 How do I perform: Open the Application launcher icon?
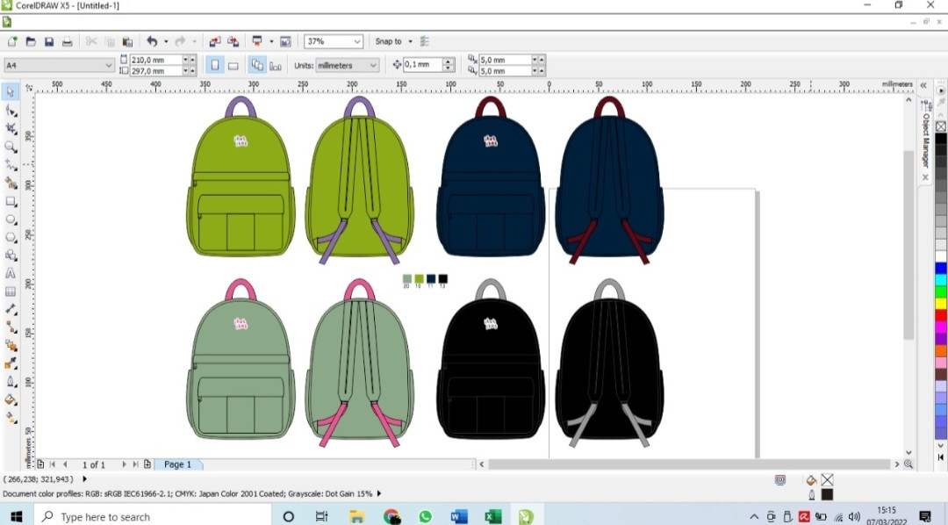pos(257,41)
